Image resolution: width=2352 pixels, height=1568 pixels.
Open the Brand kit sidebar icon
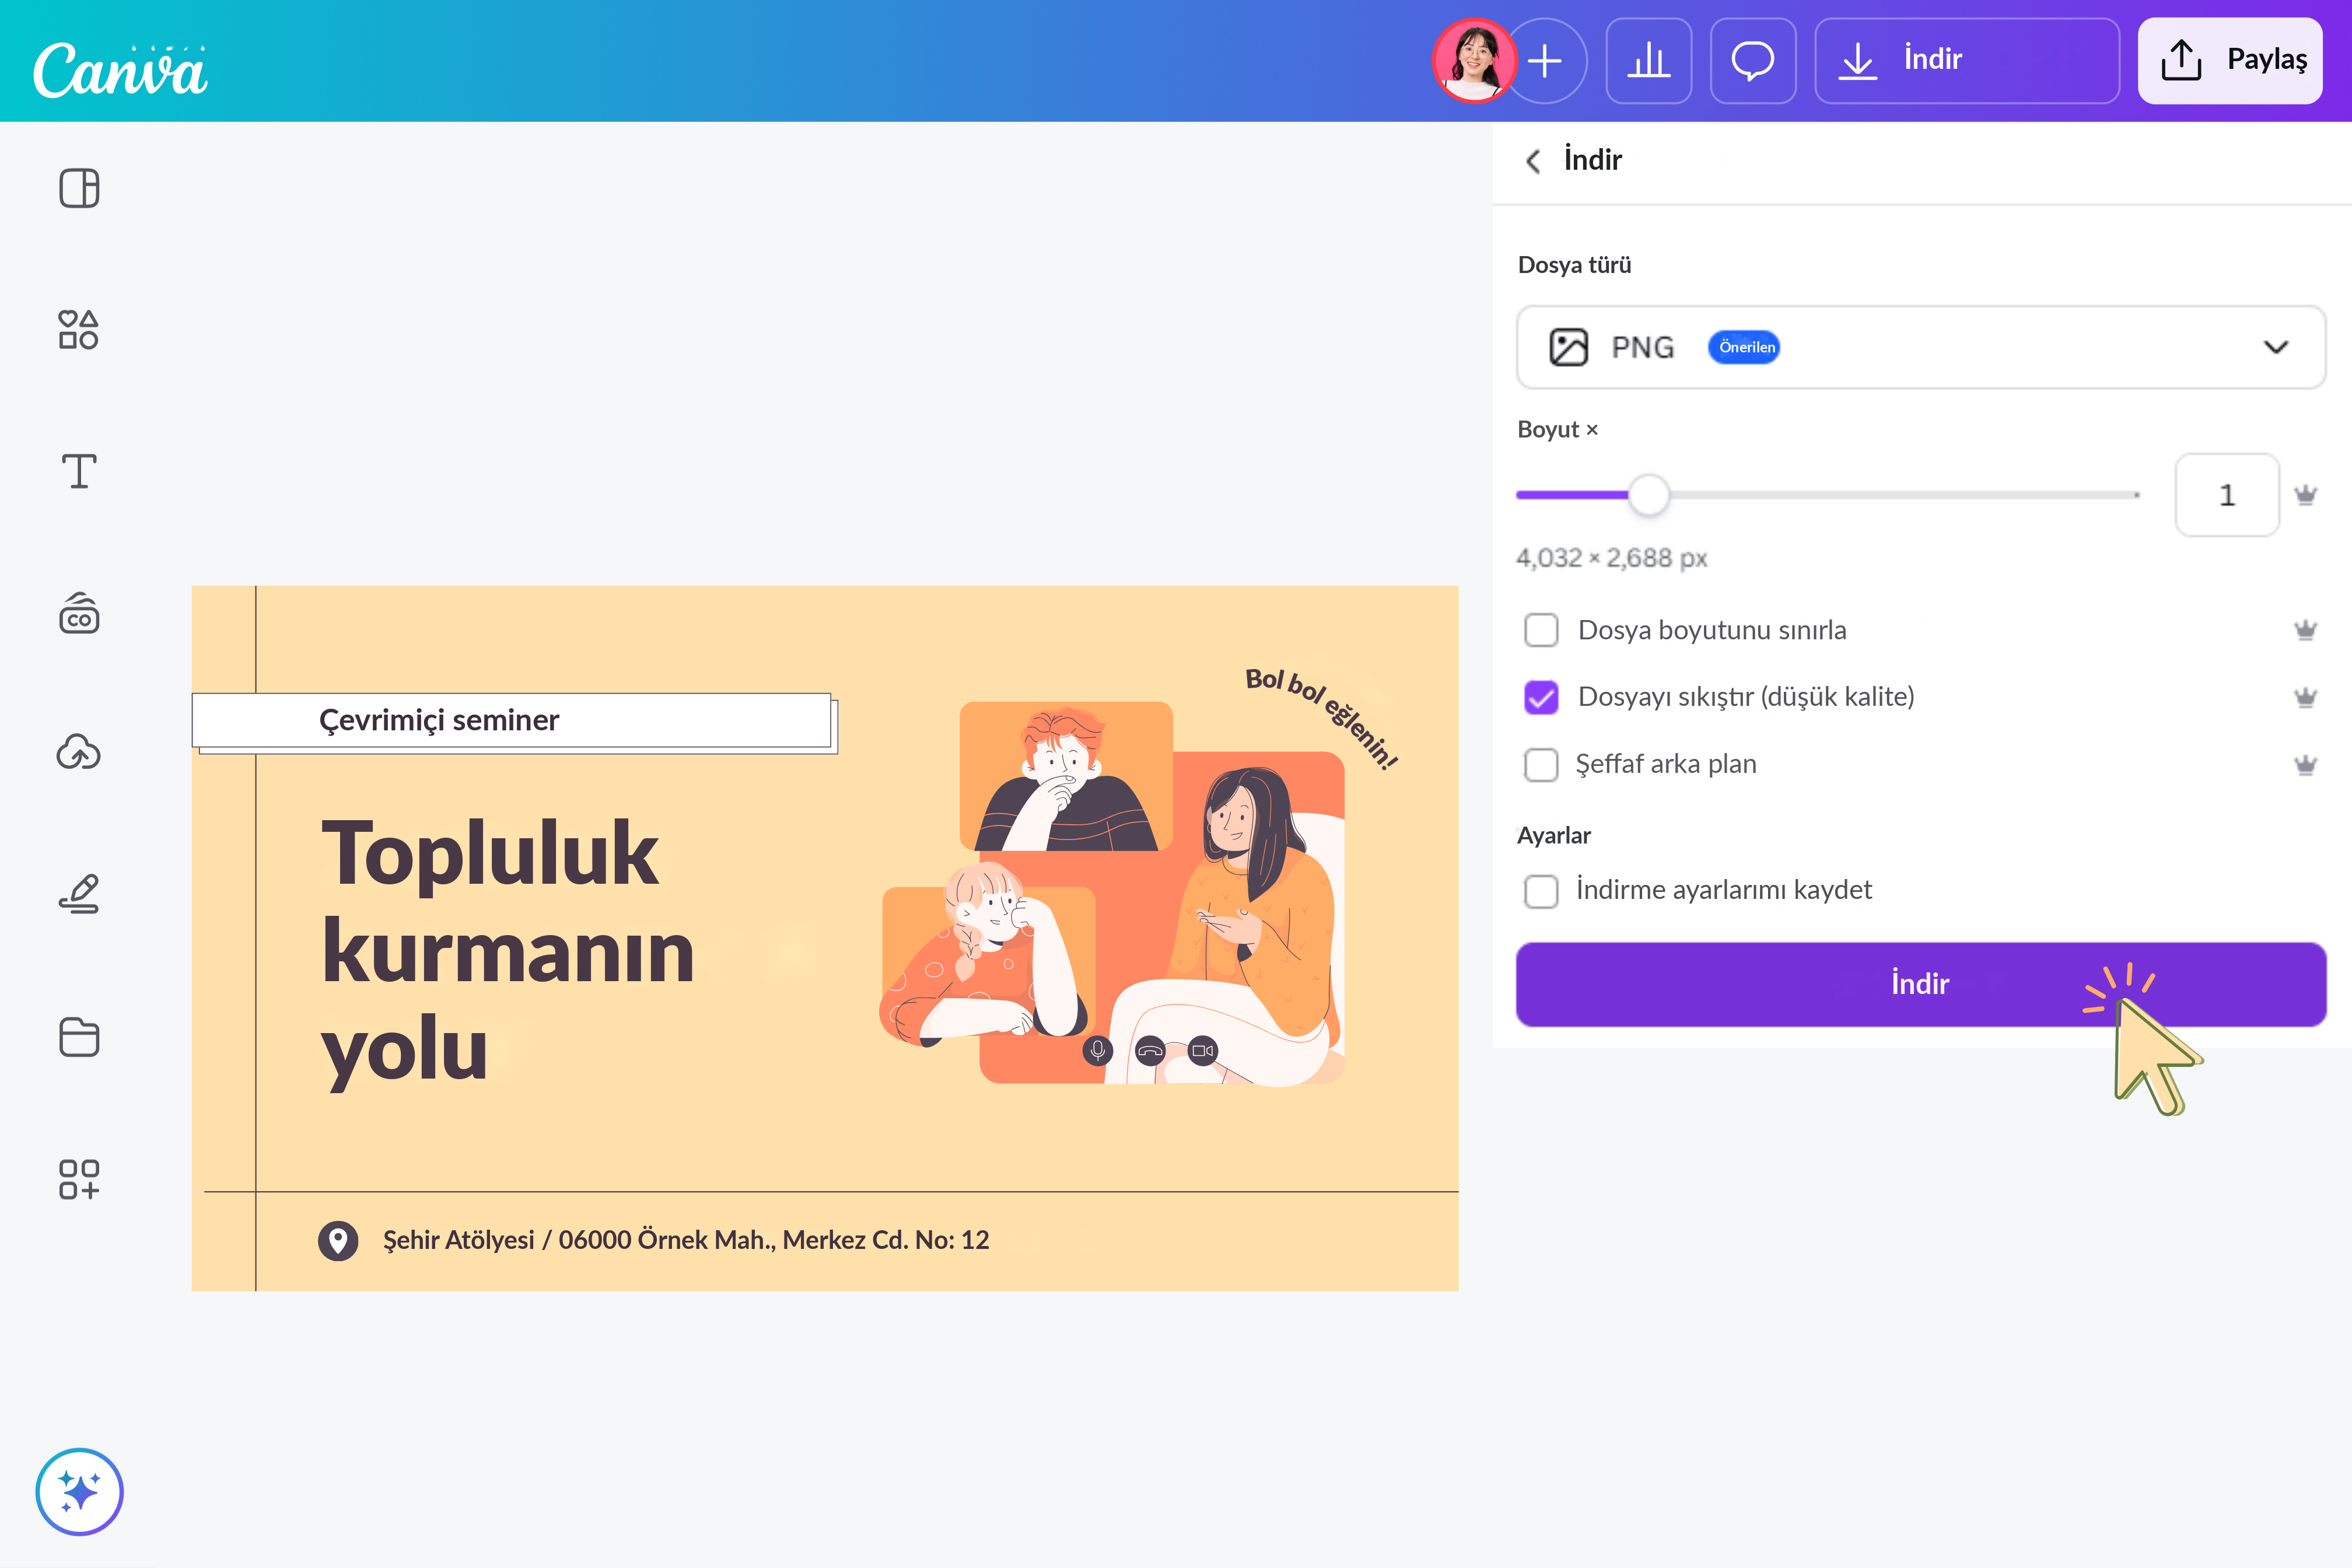79,613
